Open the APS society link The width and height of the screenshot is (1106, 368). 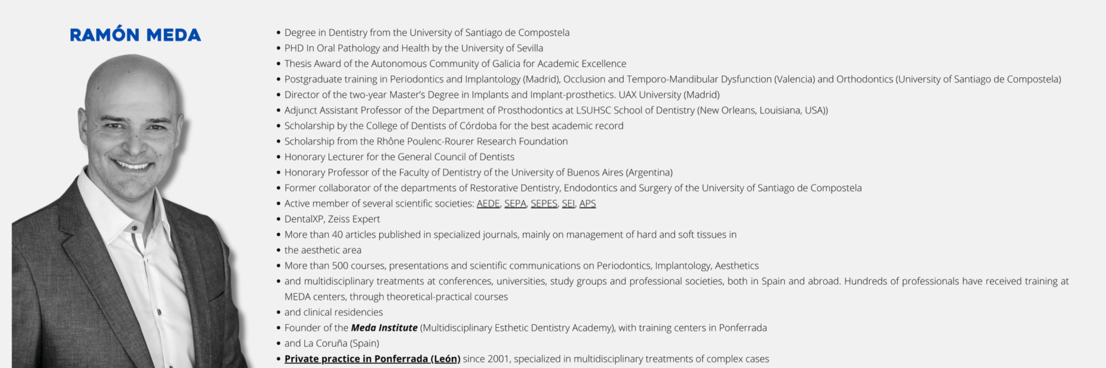tap(588, 204)
